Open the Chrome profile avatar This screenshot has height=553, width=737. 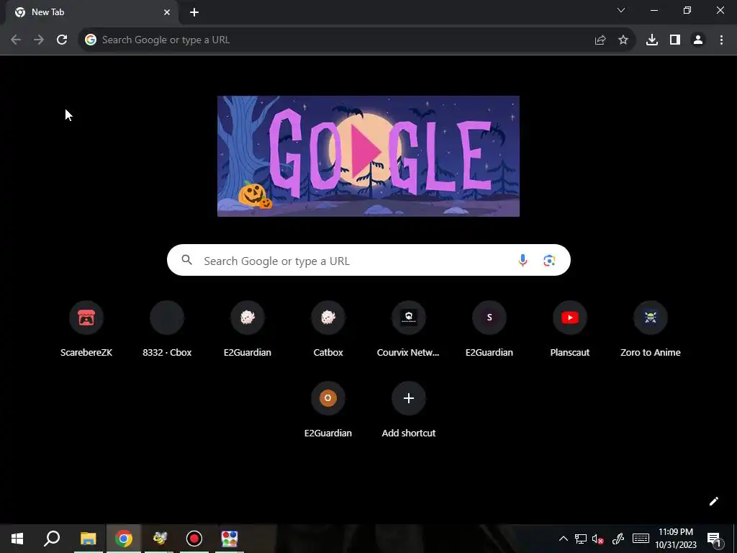pyautogui.click(x=698, y=40)
